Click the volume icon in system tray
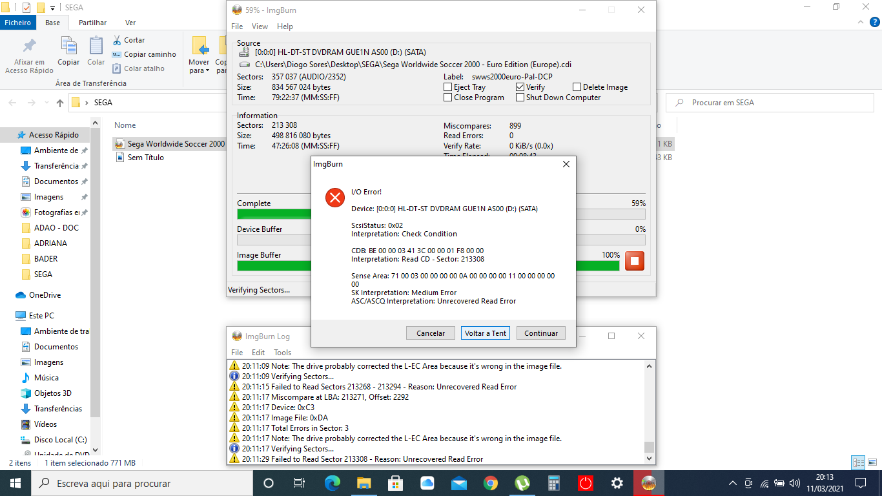The width and height of the screenshot is (882, 496). point(795,483)
